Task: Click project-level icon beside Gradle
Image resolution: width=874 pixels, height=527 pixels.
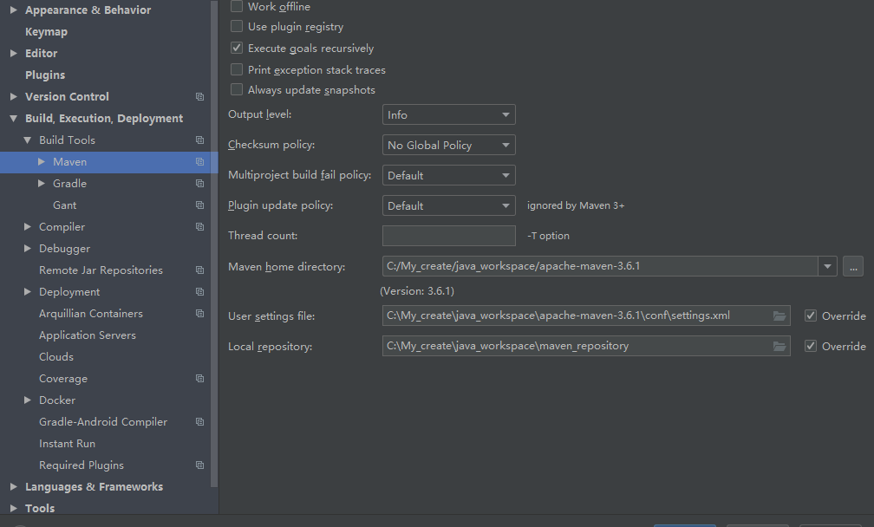Action: point(199,184)
